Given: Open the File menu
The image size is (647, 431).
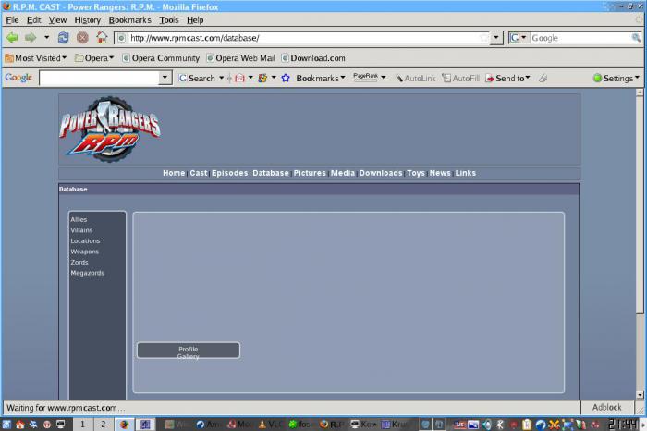Looking at the screenshot, I should click(12, 19).
